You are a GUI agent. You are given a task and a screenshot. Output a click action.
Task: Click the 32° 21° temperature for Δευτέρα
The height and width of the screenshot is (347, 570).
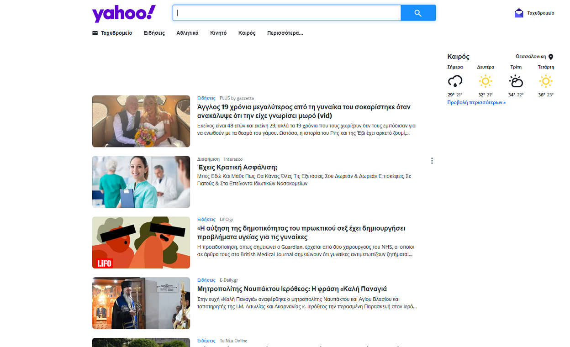[486, 95]
